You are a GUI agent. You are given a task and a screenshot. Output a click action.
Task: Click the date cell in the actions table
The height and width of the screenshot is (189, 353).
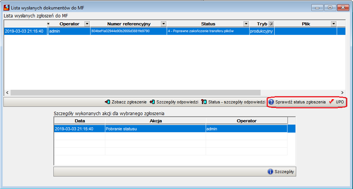click(80, 129)
